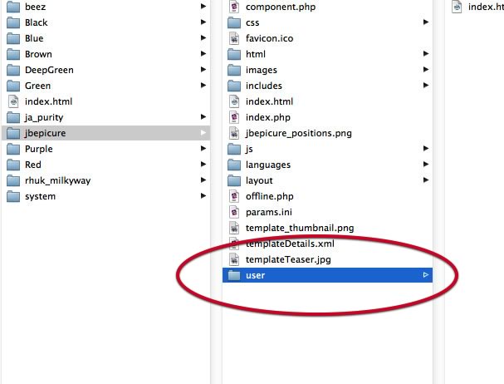Click the user folder icon
The height and width of the screenshot is (384, 504).
234,275
